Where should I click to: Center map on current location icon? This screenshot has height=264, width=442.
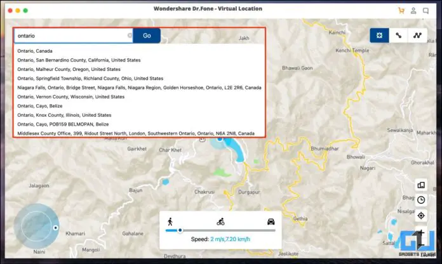point(421,216)
